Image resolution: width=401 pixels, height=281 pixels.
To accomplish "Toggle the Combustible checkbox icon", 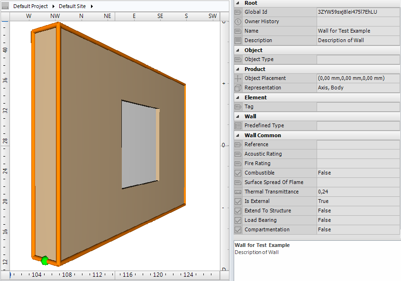I will click(x=238, y=173).
